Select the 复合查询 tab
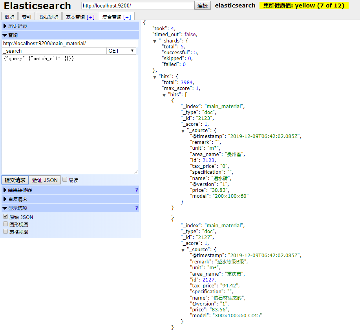360x333 pixels. [112, 17]
